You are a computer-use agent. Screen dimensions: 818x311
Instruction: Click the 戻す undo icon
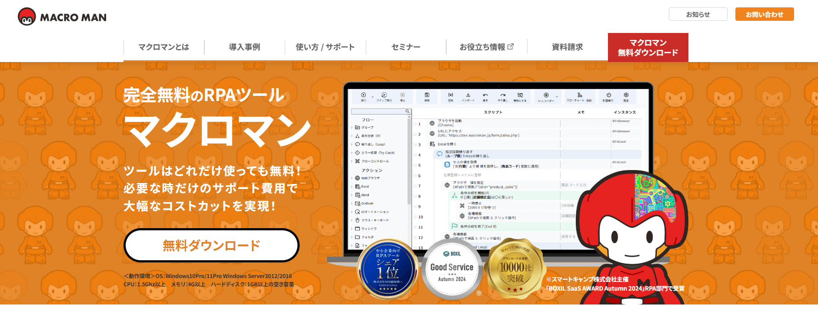tap(485, 95)
